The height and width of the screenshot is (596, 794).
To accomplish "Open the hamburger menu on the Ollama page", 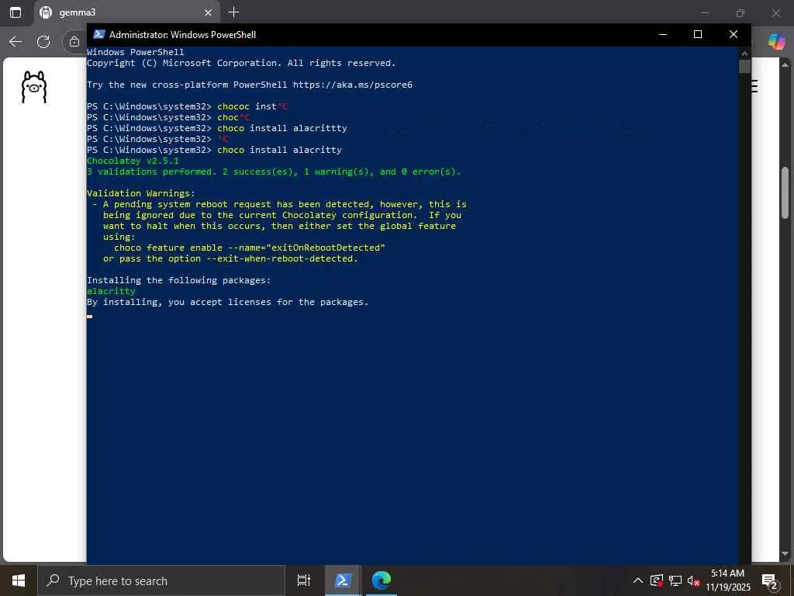I will [754, 86].
